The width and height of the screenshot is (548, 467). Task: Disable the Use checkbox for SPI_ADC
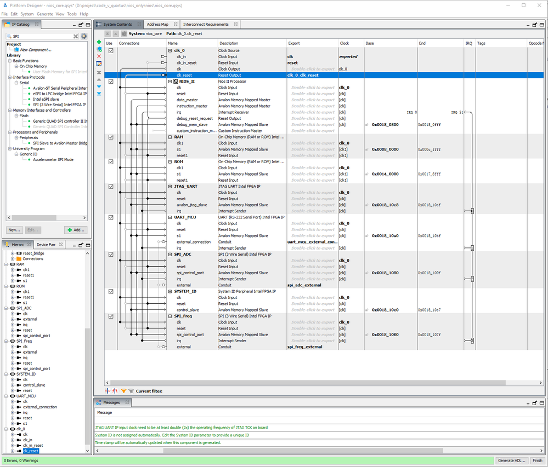111,255
